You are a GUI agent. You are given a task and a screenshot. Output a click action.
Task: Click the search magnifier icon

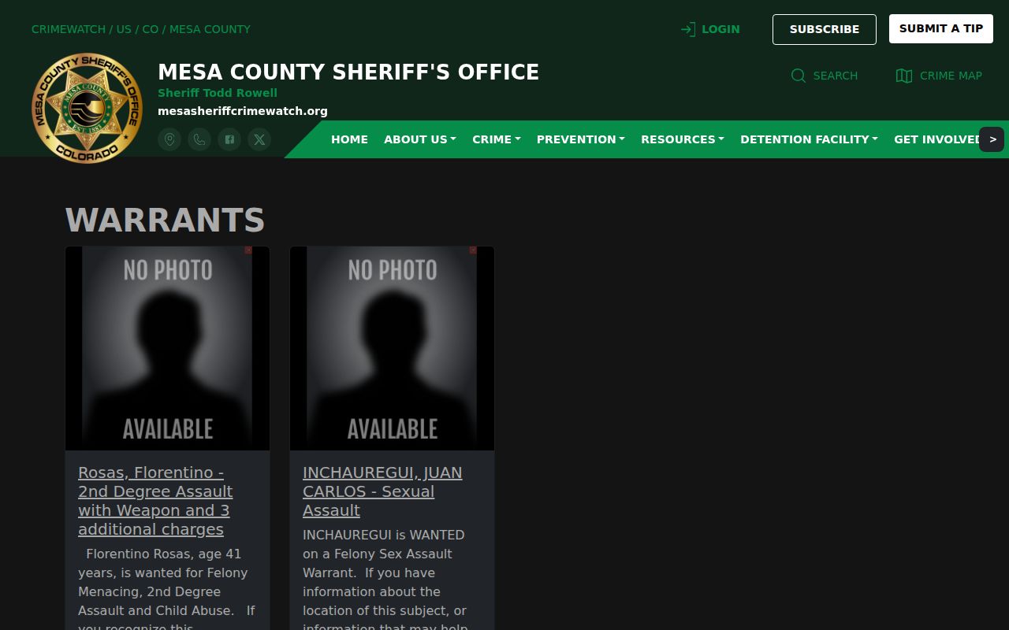coord(799,76)
